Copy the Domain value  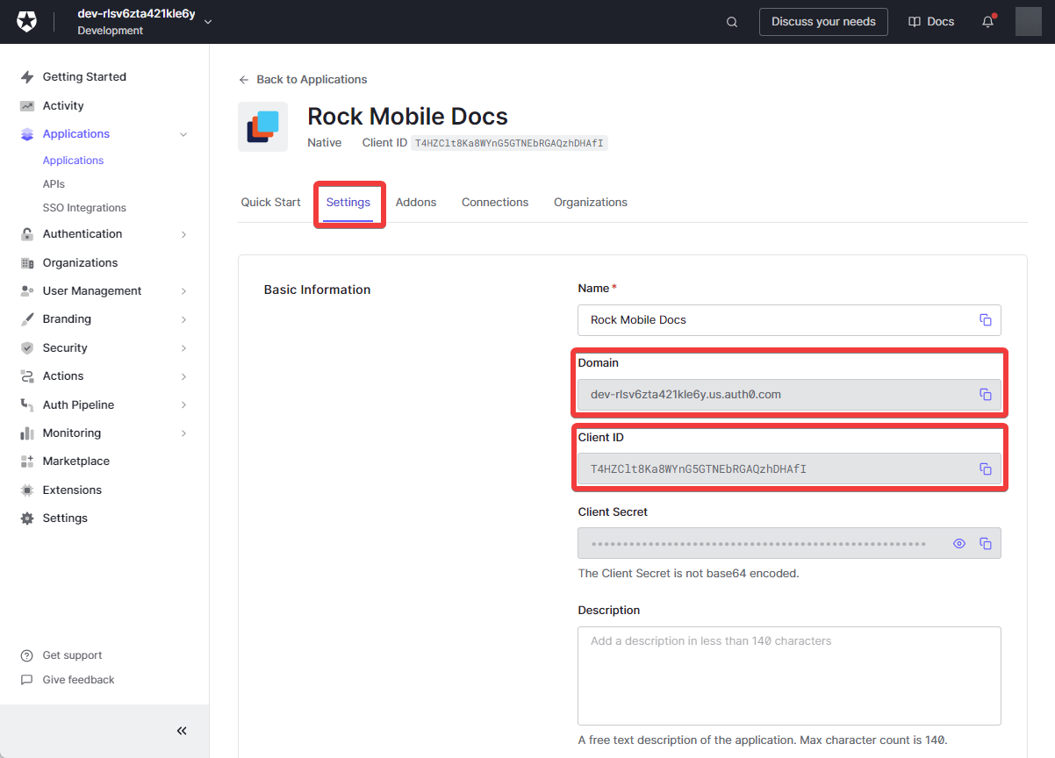986,395
